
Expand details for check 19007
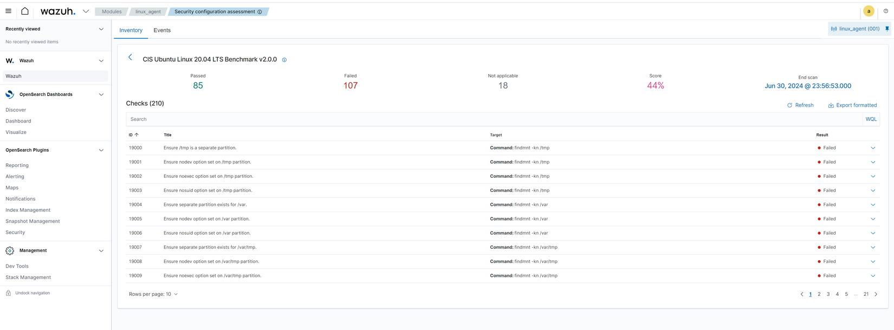(873, 247)
